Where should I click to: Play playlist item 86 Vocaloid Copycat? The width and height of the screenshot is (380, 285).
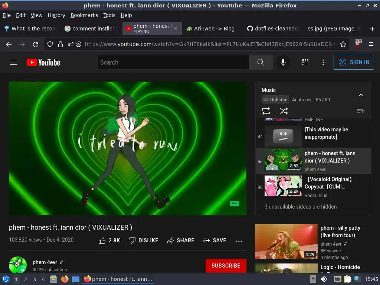click(313, 187)
